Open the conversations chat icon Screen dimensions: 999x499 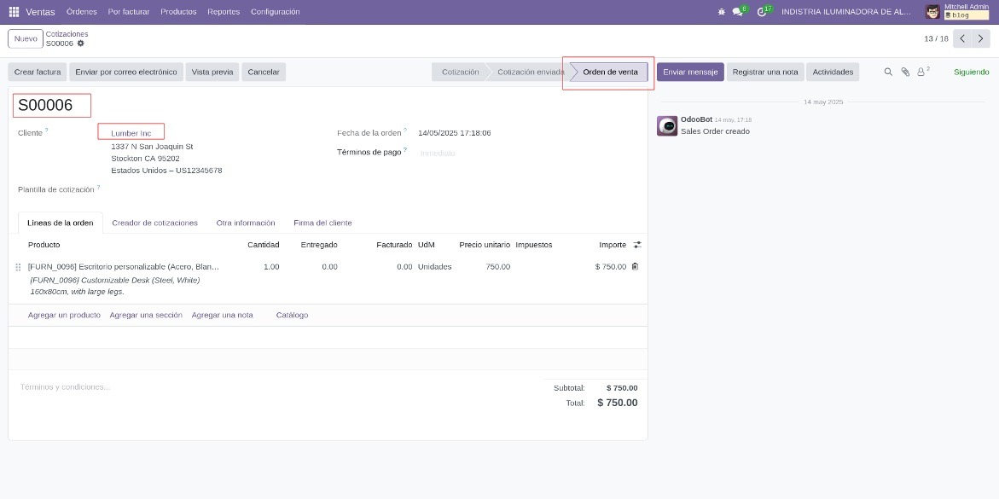(x=738, y=11)
